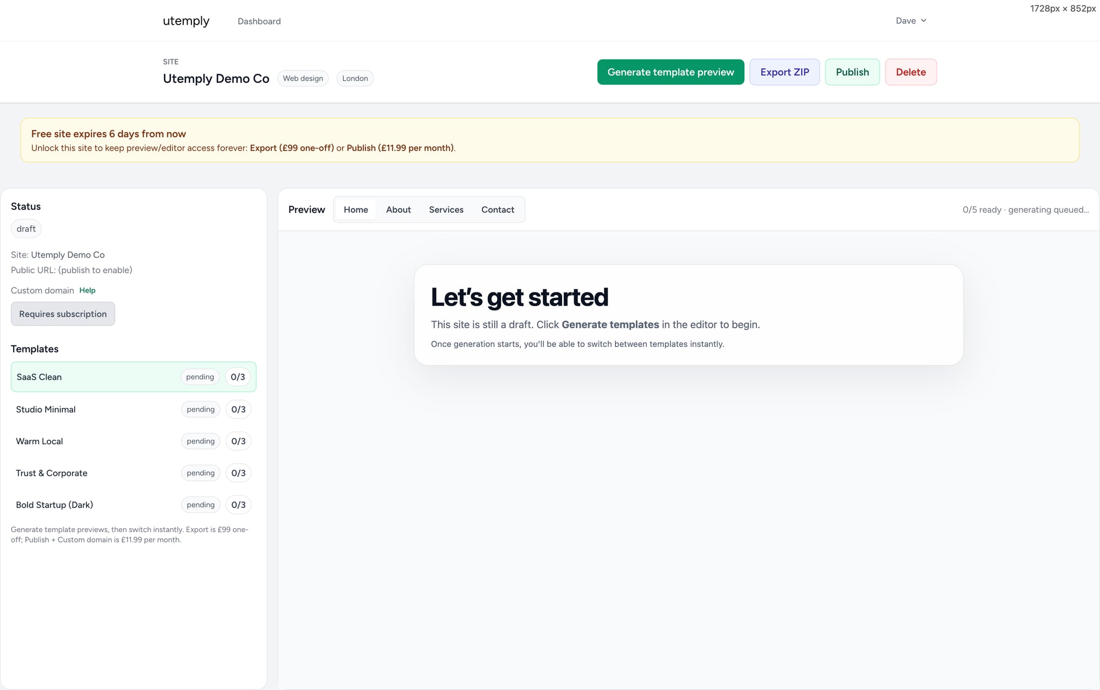Open the Dave user dropdown
The height and width of the screenshot is (690, 1100).
911,21
